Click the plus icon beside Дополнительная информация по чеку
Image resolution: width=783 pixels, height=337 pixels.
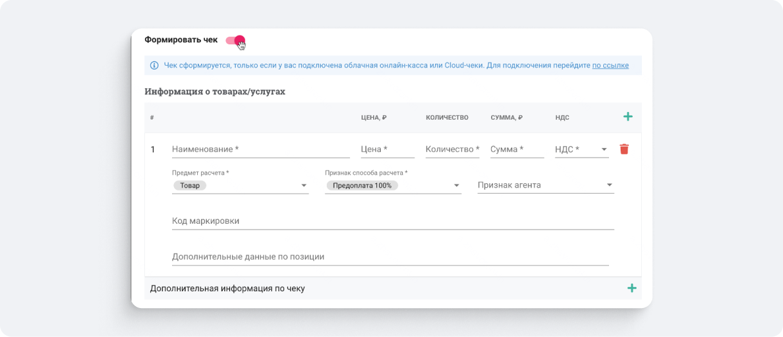tap(632, 288)
